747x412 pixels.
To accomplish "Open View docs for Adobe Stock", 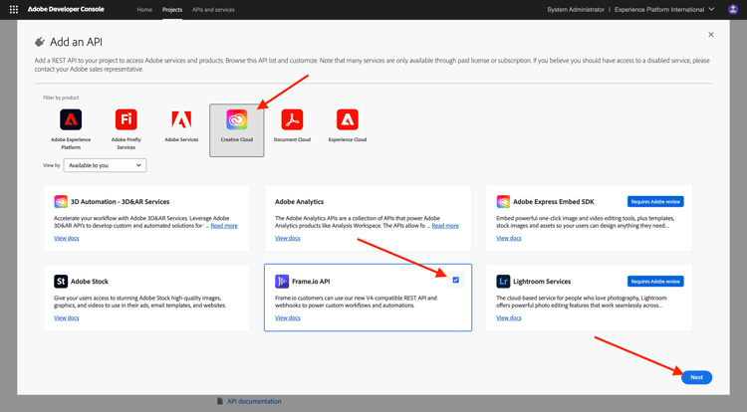I will 66,317.
